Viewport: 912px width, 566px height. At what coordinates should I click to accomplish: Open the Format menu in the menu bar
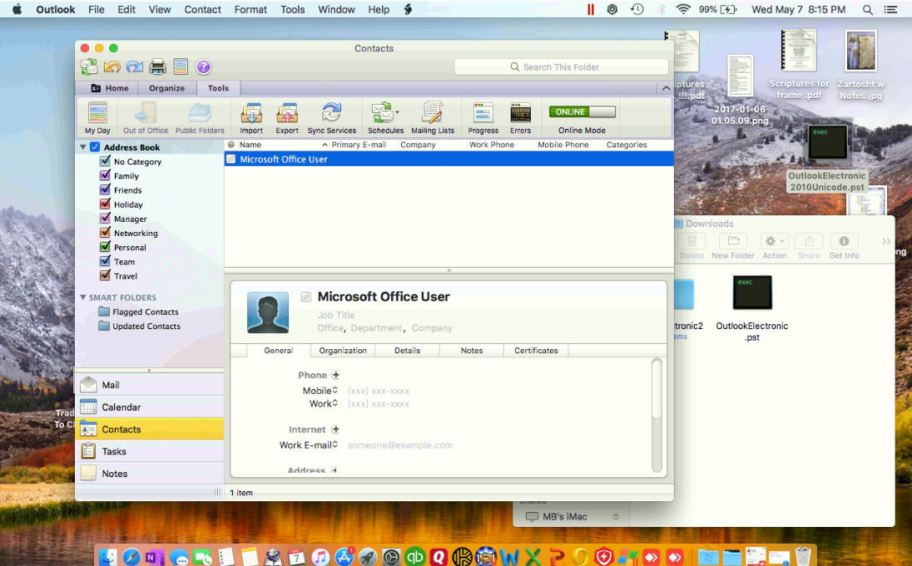pyautogui.click(x=250, y=9)
